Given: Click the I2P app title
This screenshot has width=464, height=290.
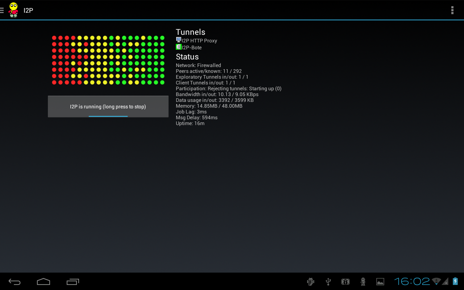Looking at the screenshot, I should [28, 10].
